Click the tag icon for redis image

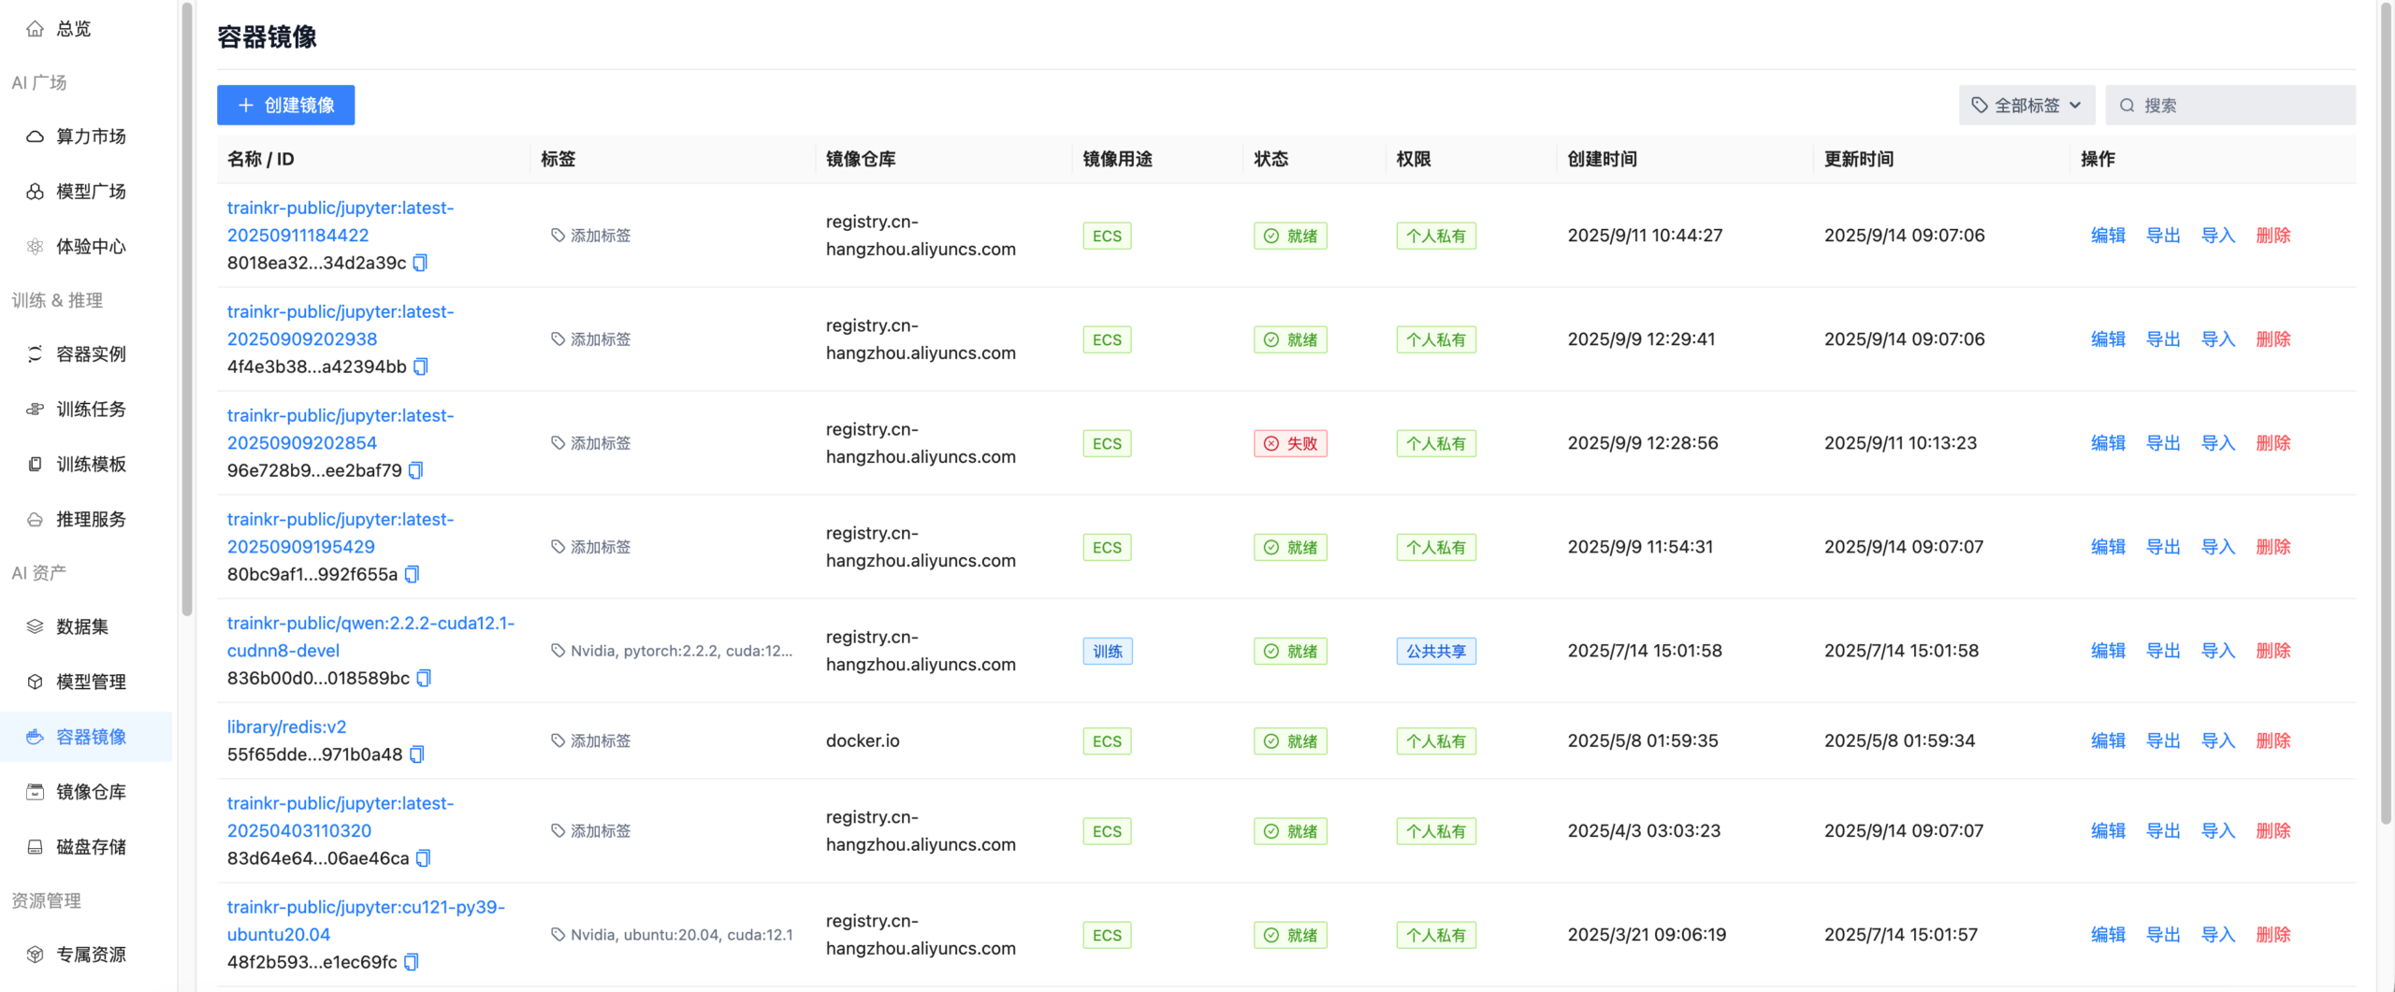(x=558, y=740)
